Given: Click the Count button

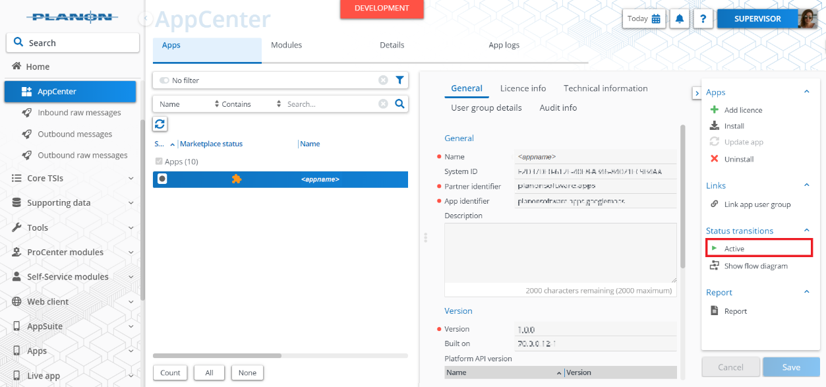Looking at the screenshot, I should point(170,372).
